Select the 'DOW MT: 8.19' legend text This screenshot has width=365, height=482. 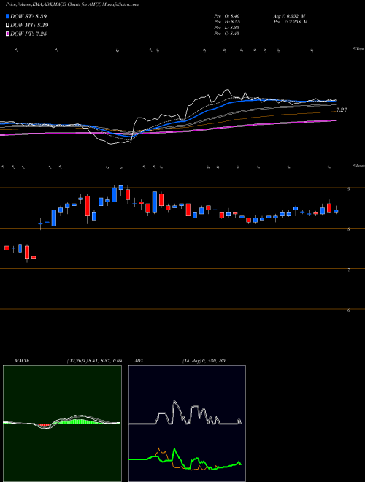coord(29,25)
